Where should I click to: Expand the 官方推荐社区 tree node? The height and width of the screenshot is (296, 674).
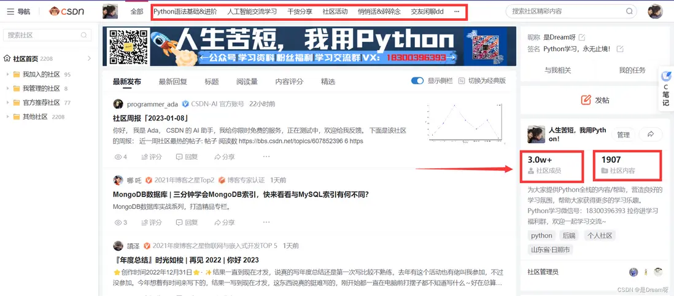point(7,103)
